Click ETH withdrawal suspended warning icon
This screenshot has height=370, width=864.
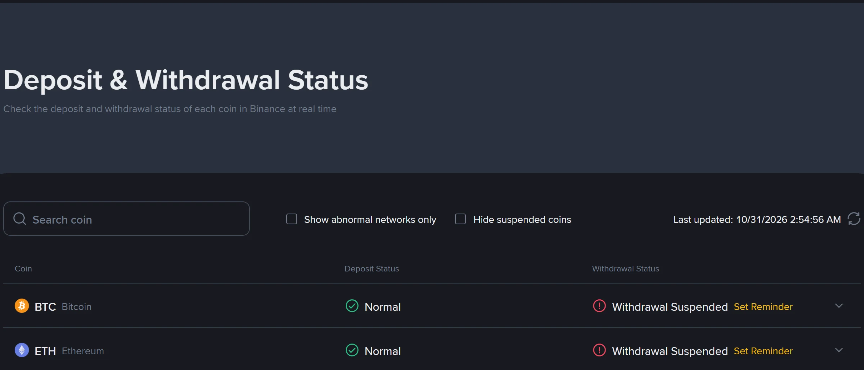tap(599, 350)
